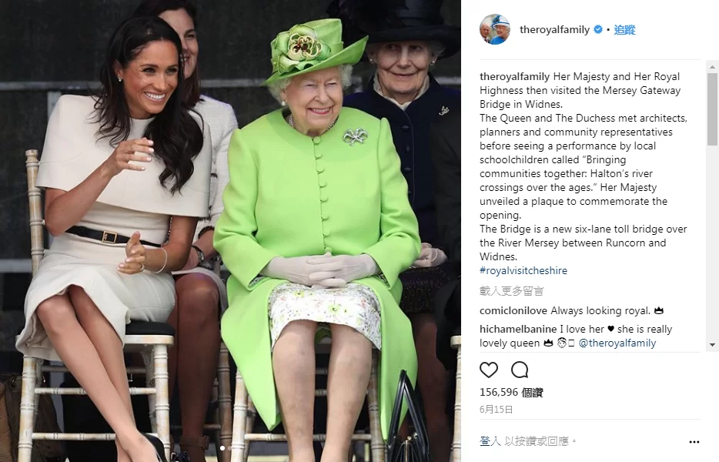Follow the account via 追蹤 link
The height and width of the screenshot is (462, 719).
[624, 30]
